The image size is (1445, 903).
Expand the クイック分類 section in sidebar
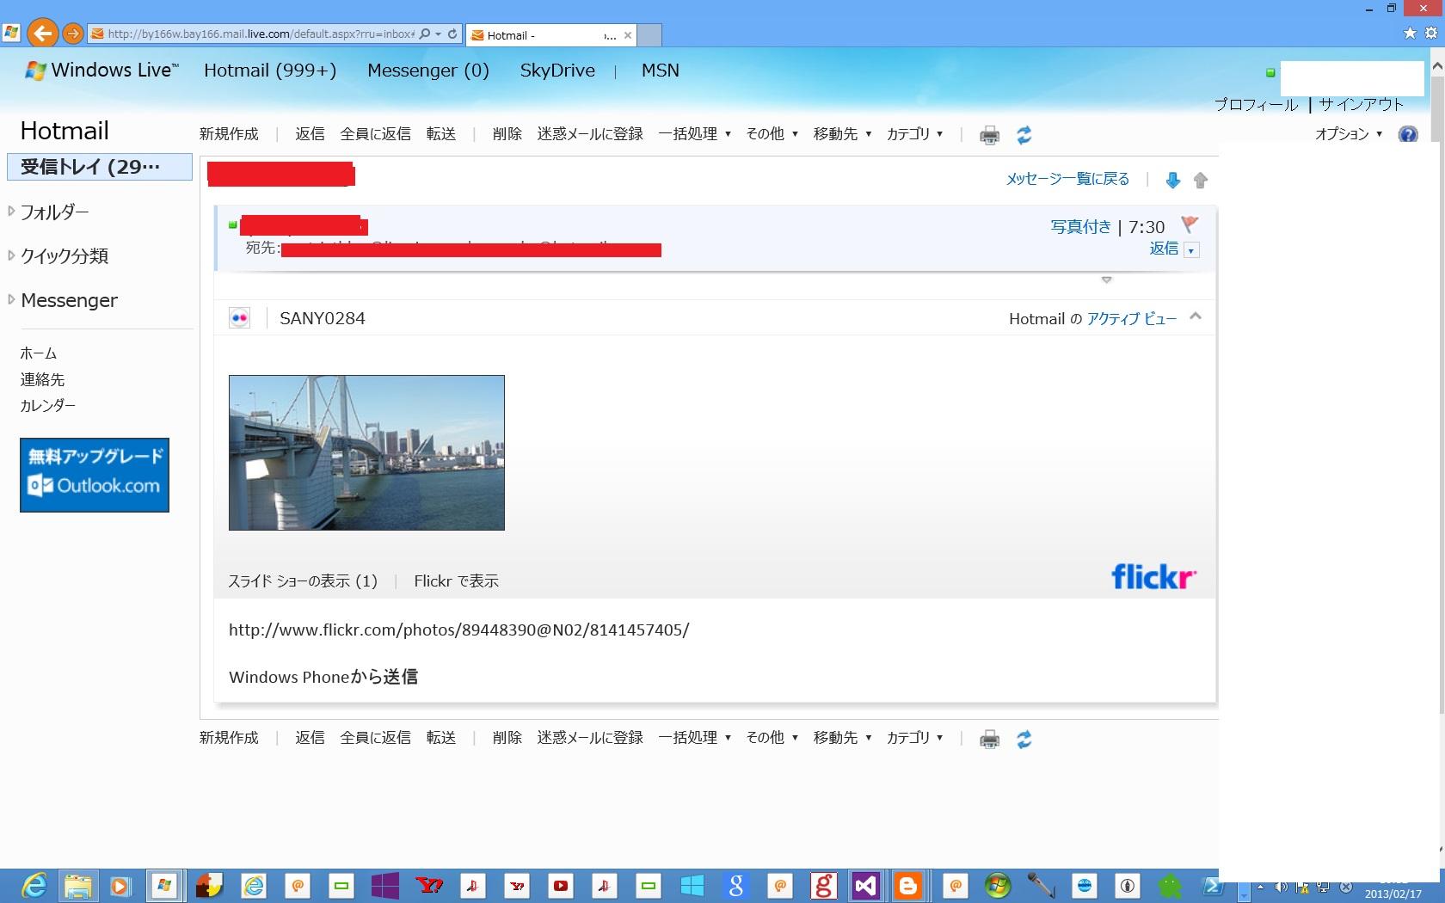12,255
